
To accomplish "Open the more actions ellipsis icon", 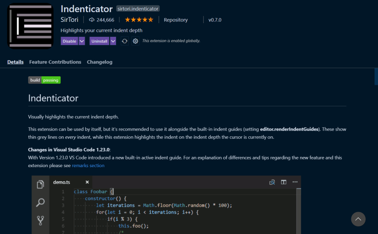I will (295, 182).
